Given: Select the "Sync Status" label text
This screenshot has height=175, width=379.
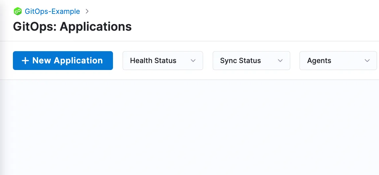Looking at the screenshot, I should (x=241, y=60).
